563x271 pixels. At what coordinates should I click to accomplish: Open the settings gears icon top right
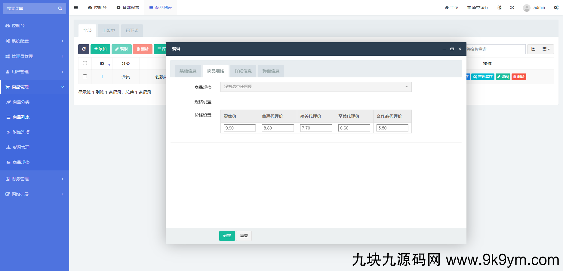click(556, 8)
